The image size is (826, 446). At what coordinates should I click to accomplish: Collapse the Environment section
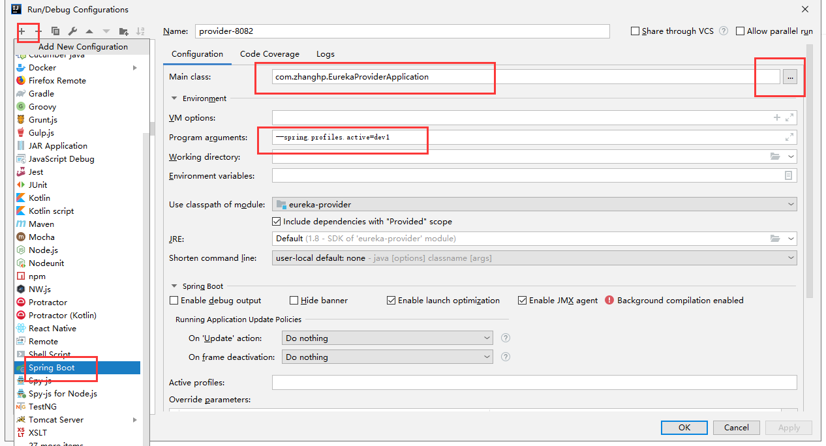tap(174, 98)
